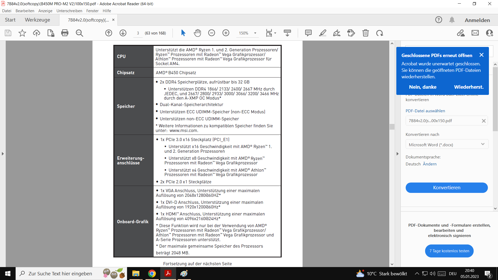Collapse the right tools pane arrow
Screen dimensions: 498x280
click(x=397, y=154)
